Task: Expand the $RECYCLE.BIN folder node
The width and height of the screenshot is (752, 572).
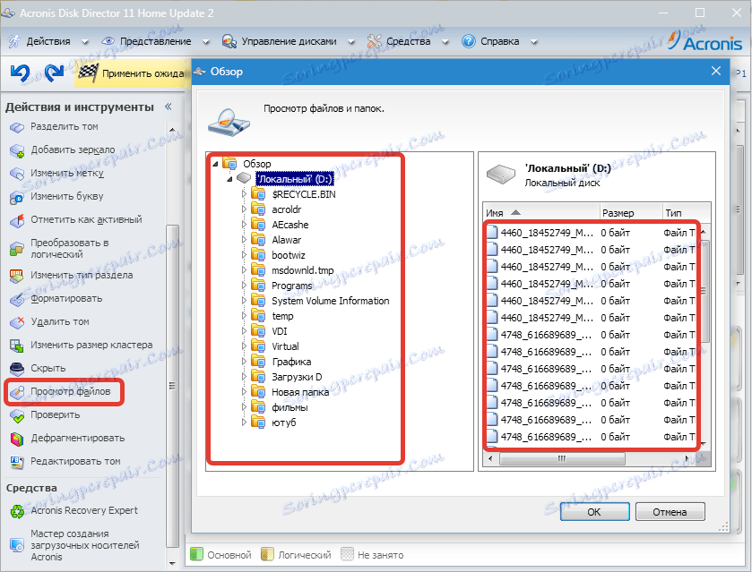Action: [x=244, y=194]
